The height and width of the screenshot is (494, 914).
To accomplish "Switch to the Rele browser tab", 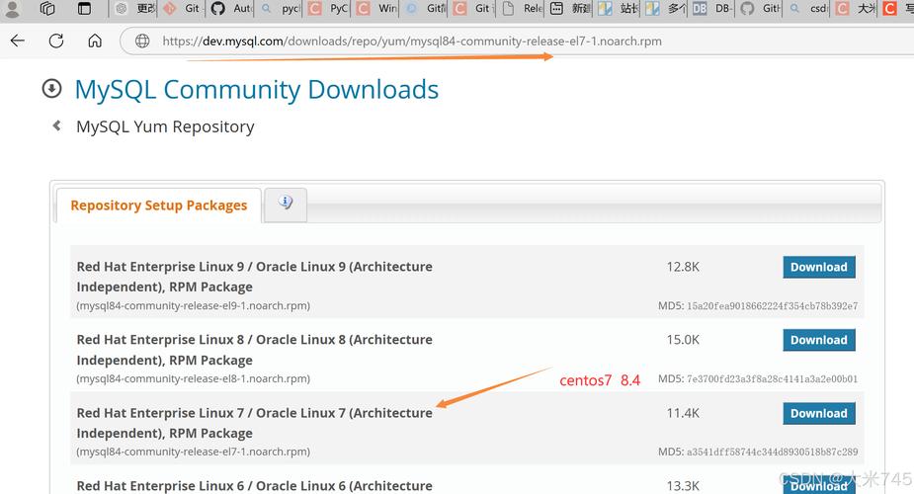I will coord(522,9).
